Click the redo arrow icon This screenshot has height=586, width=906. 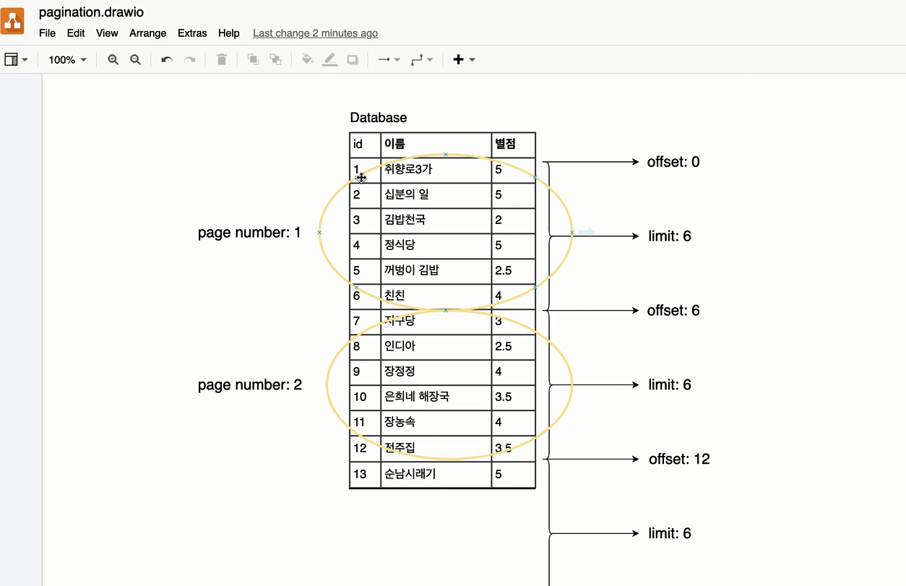point(189,60)
